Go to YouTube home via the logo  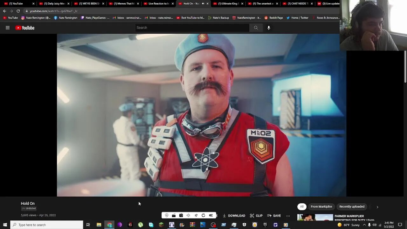tap(25, 28)
